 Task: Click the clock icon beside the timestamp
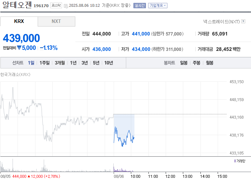click(66, 6)
